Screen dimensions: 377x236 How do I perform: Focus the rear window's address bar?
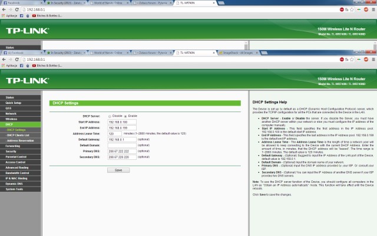point(179,9)
